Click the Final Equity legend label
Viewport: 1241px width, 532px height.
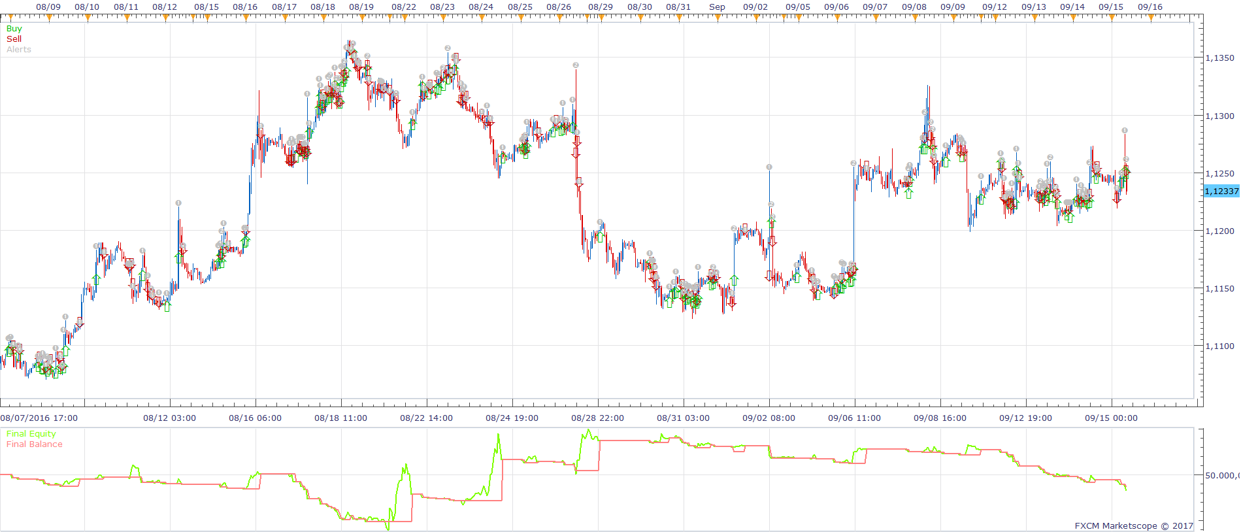click(31, 434)
